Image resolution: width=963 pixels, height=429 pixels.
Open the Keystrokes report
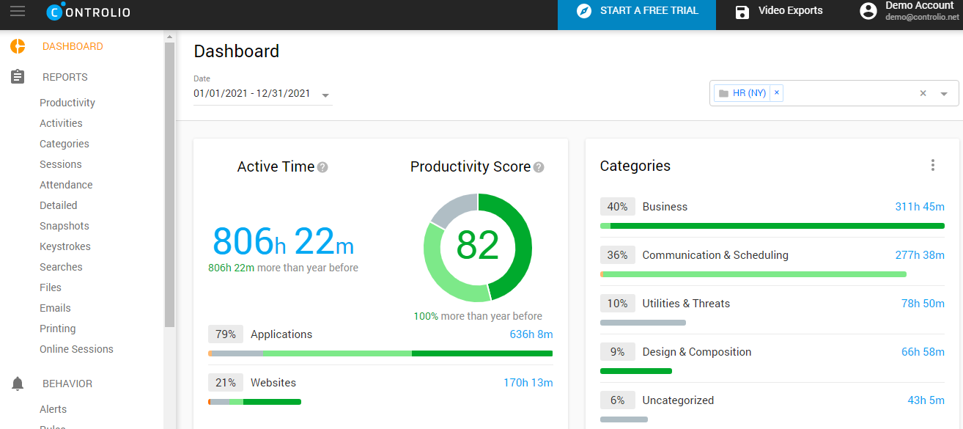65,246
